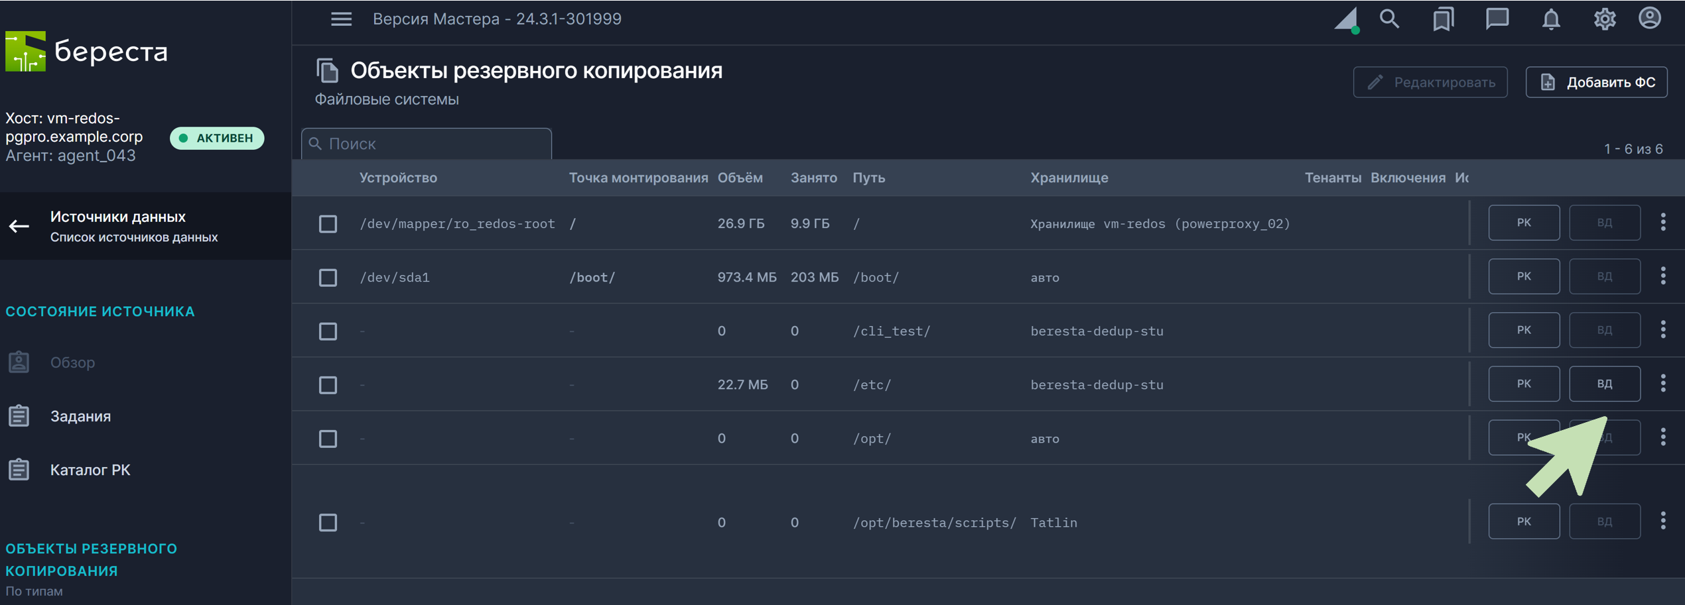Tick the checkbox for /etc/ path row
The image size is (1685, 605).
(x=328, y=385)
